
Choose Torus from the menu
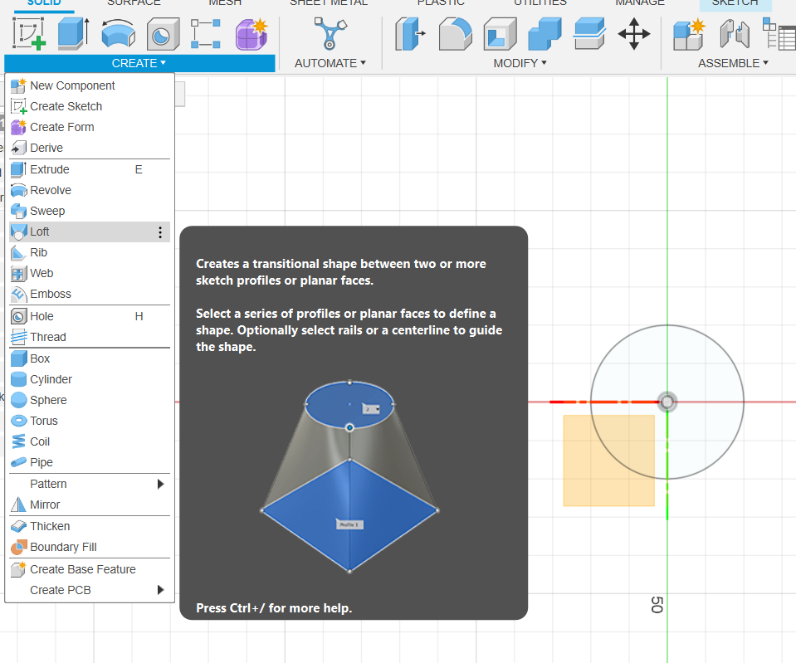click(x=90, y=421)
